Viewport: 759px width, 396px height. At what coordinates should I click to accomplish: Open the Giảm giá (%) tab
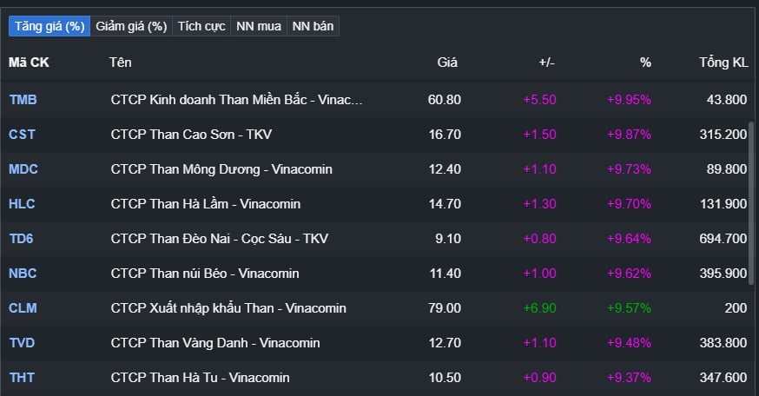[x=131, y=26]
